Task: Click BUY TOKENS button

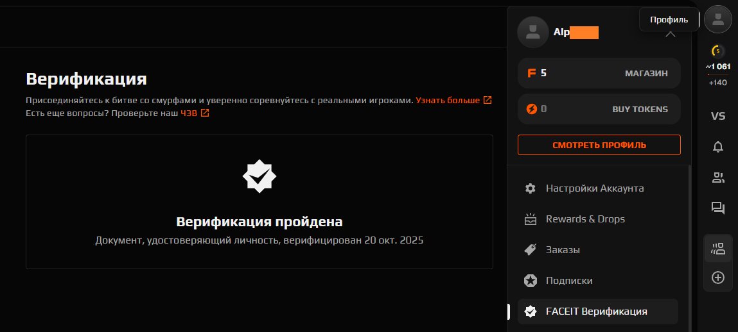Action: click(599, 110)
